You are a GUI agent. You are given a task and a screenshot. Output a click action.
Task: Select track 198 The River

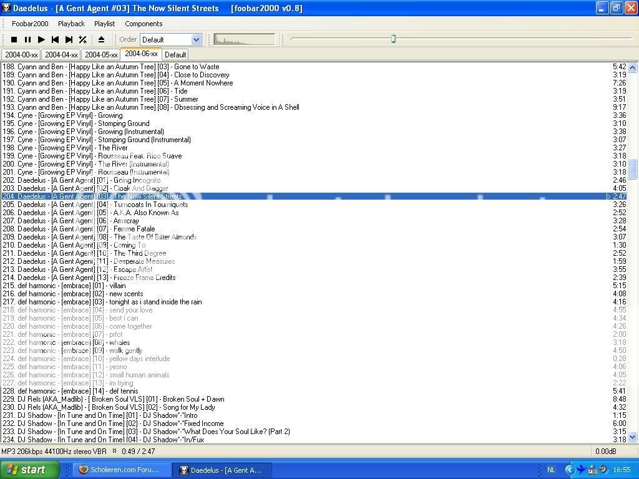click(314, 148)
